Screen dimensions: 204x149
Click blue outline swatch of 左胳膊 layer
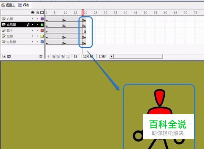coord(42,42)
